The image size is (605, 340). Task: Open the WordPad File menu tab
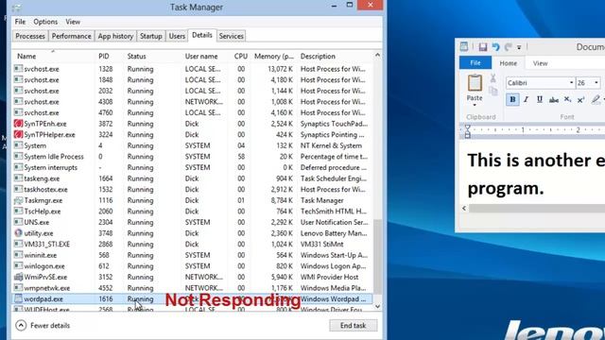(x=475, y=63)
